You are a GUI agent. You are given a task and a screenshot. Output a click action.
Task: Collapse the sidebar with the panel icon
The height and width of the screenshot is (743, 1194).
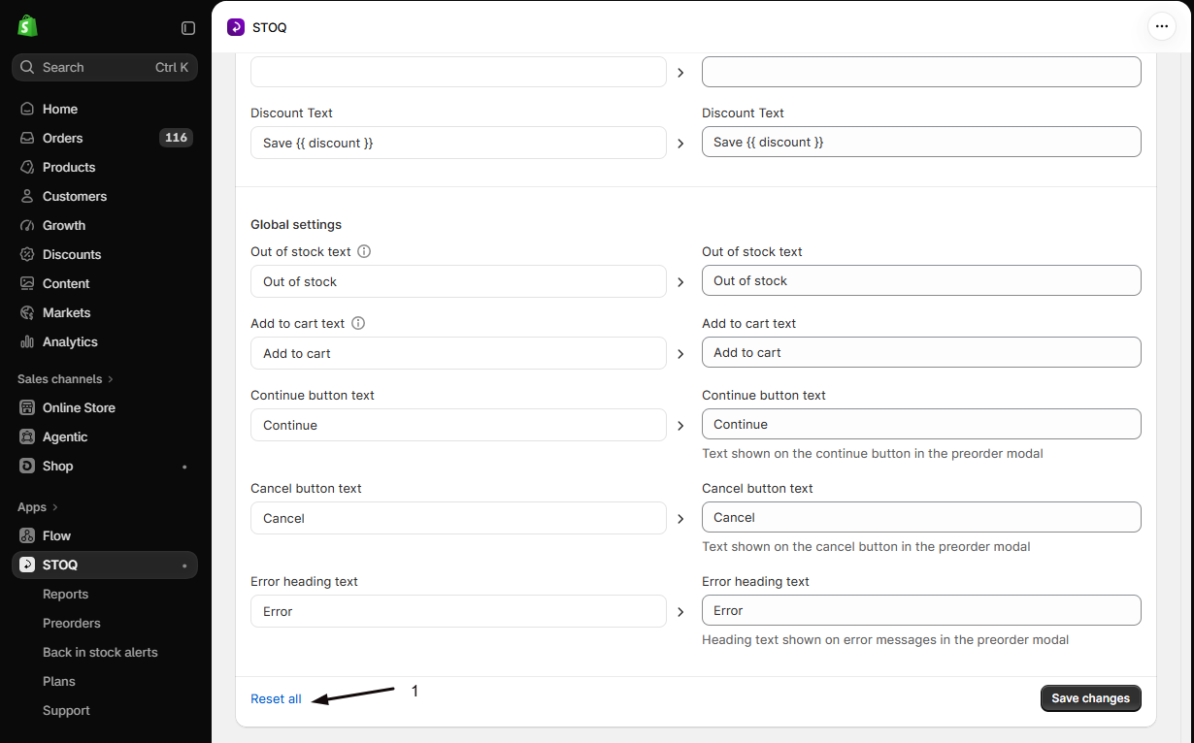coord(188,28)
